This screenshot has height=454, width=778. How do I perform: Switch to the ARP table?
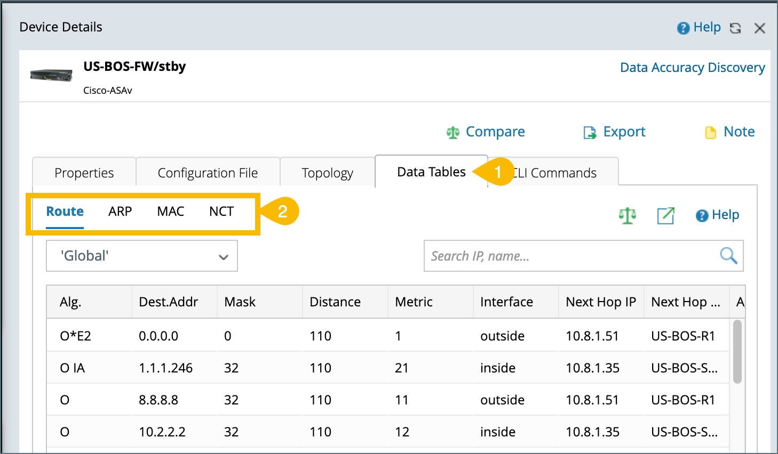coord(120,212)
